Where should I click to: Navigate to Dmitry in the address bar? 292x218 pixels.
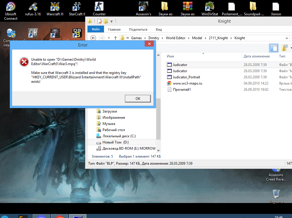tap(154, 38)
